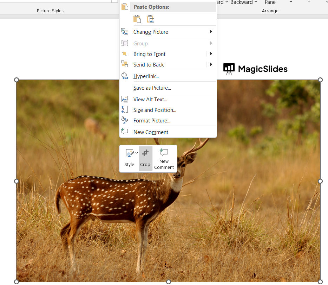Click the Send to Back icon
This screenshot has height=285, width=328.
(125, 64)
